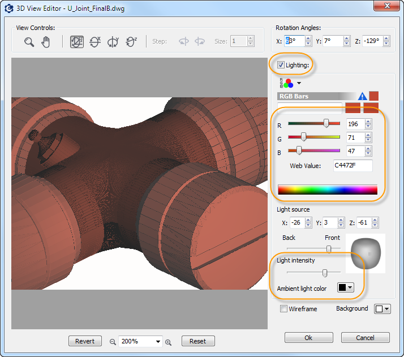The image size is (404, 357).
Task: Click the Web Value hex input field
Action: tap(353, 166)
